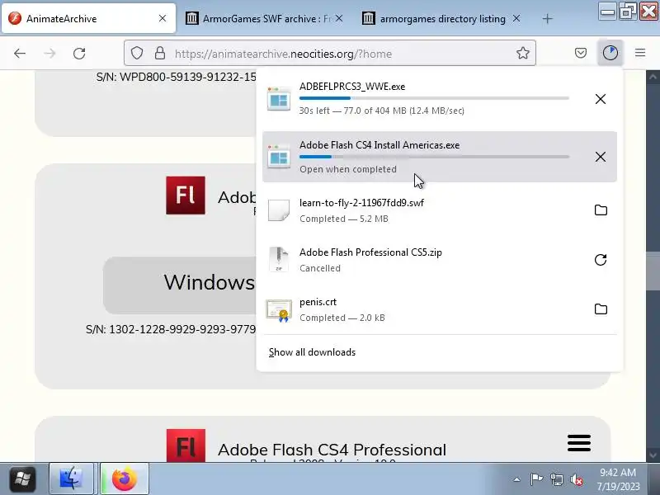Select the penis.crt download entry
Image resolution: width=660 pixels, height=495 pixels.
(x=440, y=309)
